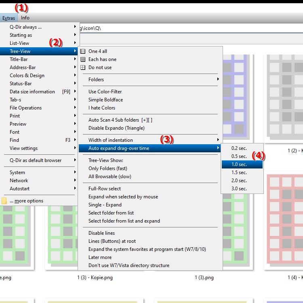
Task: Click the Address-Bar submenu arrow
Action: coord(75,67)
